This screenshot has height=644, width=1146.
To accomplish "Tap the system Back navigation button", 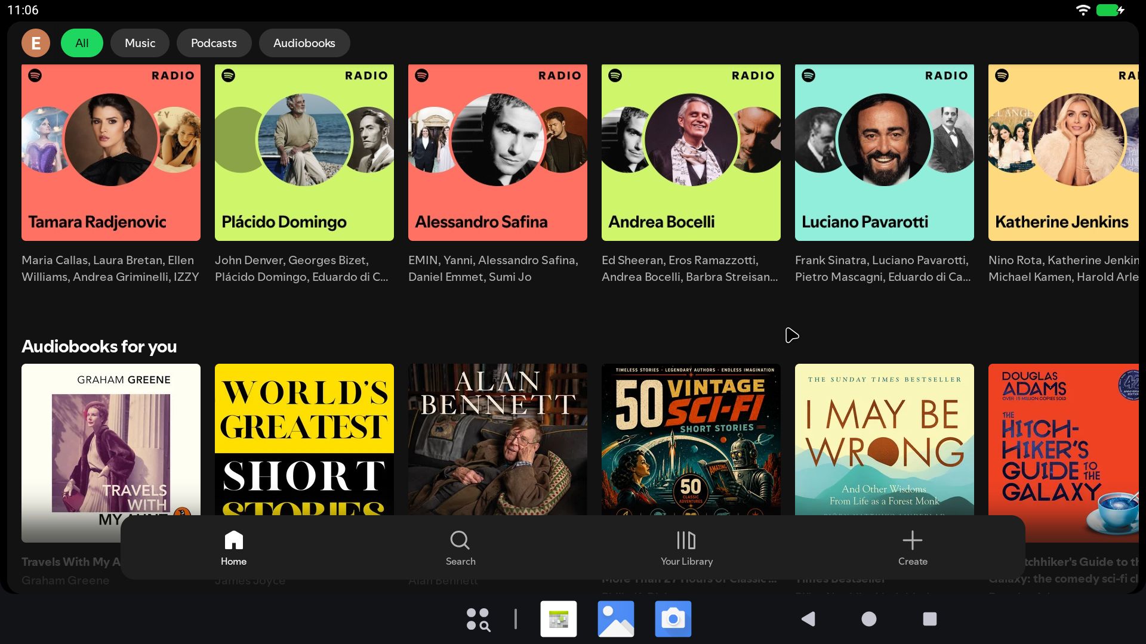I will (x=808, y=619).
